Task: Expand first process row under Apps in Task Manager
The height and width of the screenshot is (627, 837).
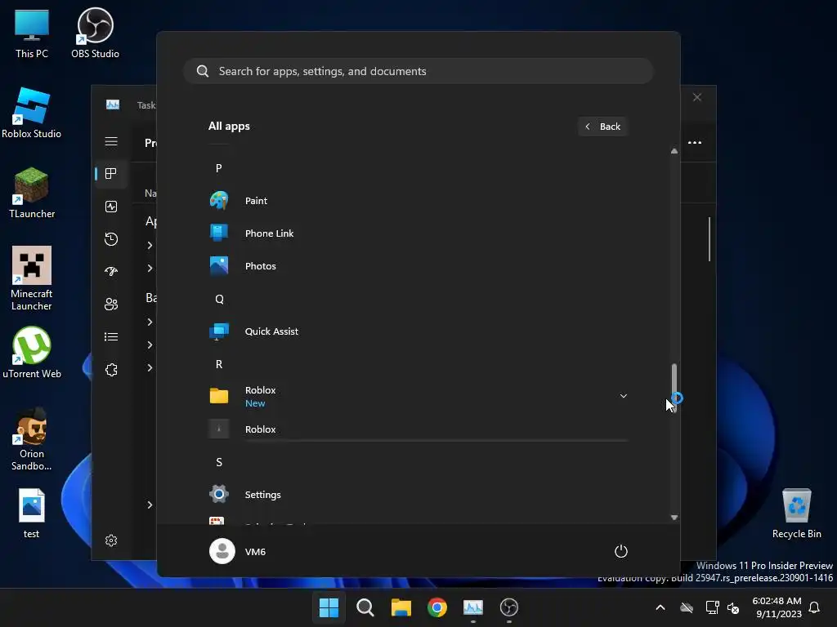Action: [150, 245]
